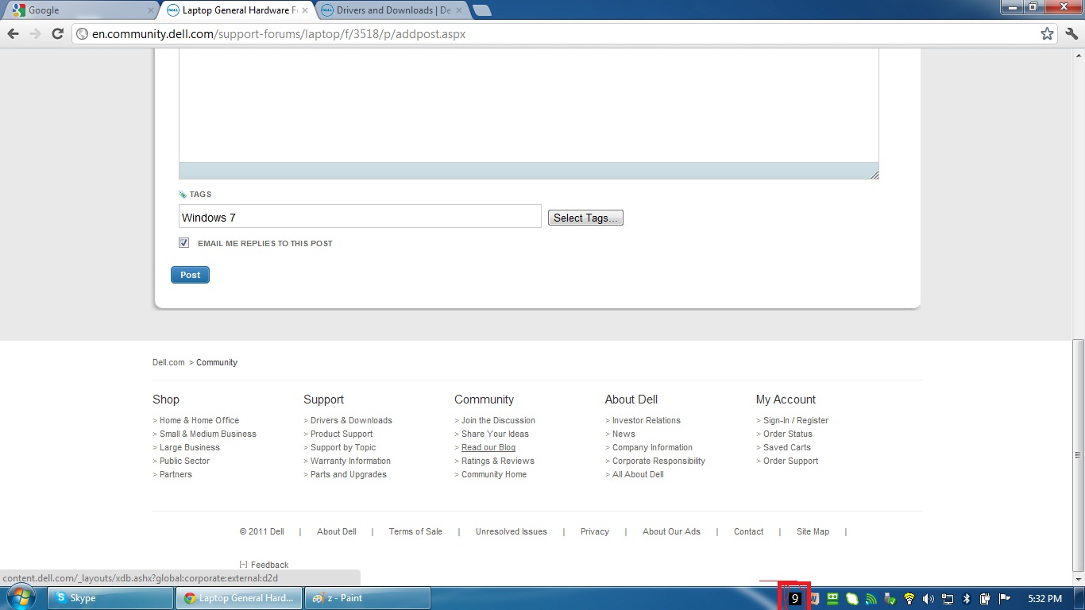Image resolution: width=1085 pixels, height=610 pixels.
Task: Click the page vertical scrollbar thumb
Action: click(x=1078, y=456)
